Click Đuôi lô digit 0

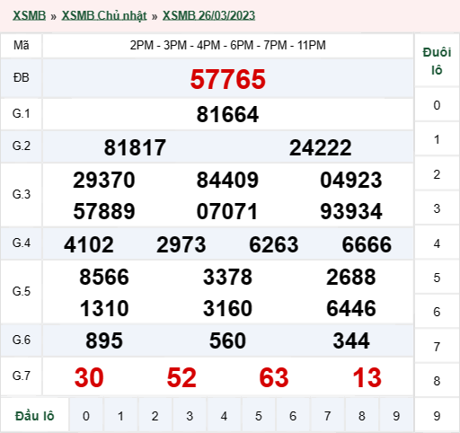[x=437, y=105]
